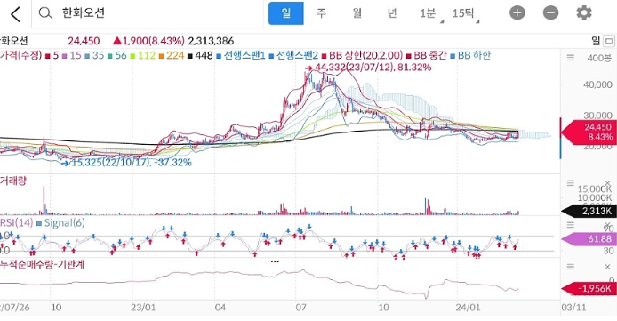Zoom in chart with the plus icon
Viewport: 617px width, 321px height.
(x=517, y=13)
